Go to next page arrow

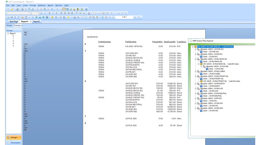[135, 17]
